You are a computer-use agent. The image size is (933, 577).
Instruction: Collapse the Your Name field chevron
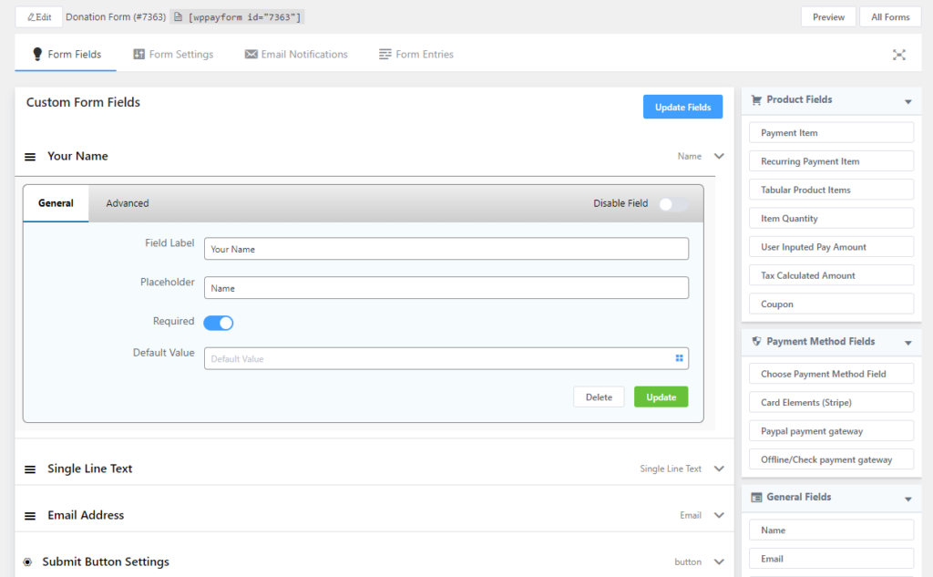719,156
